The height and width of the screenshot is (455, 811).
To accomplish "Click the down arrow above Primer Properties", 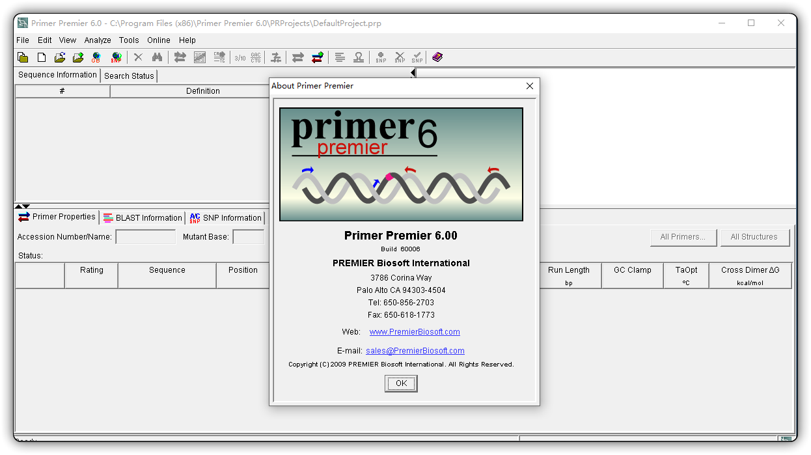I will click(26, 206).
